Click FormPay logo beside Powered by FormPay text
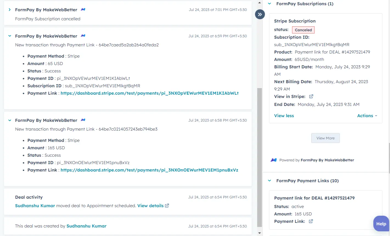 point(274,160)
